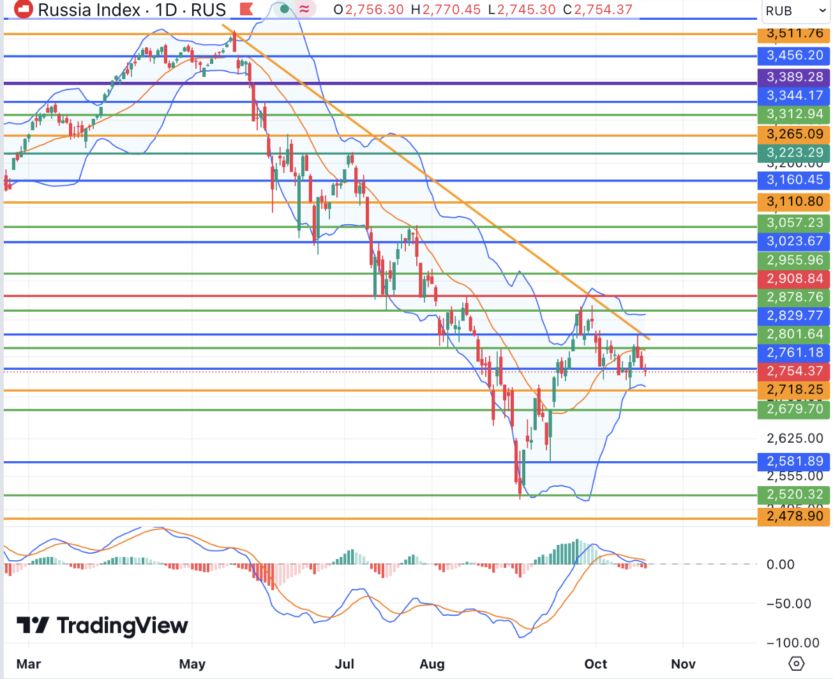This screenshot has height=679, width=833.
Task: Select the 2,679.70 green price label
Action: (x=794, y=409)
